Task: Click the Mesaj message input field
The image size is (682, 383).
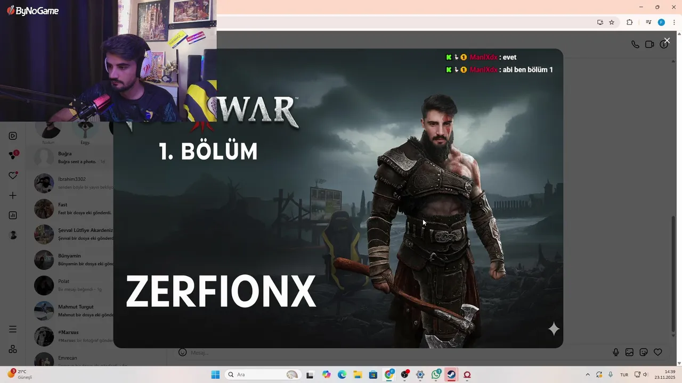Action: [400, 352]
